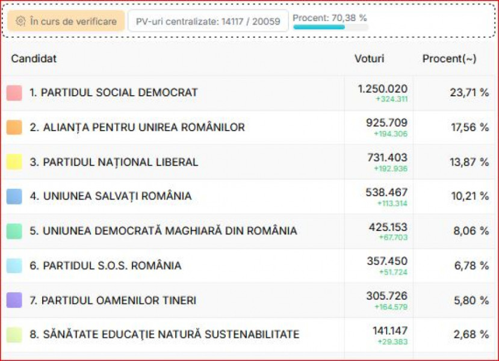The height and width of the screenshot is (361, 499).
Task: Select the name 7. PARTIDUL OAMENILOR TINERI
Action: point(113,300)
